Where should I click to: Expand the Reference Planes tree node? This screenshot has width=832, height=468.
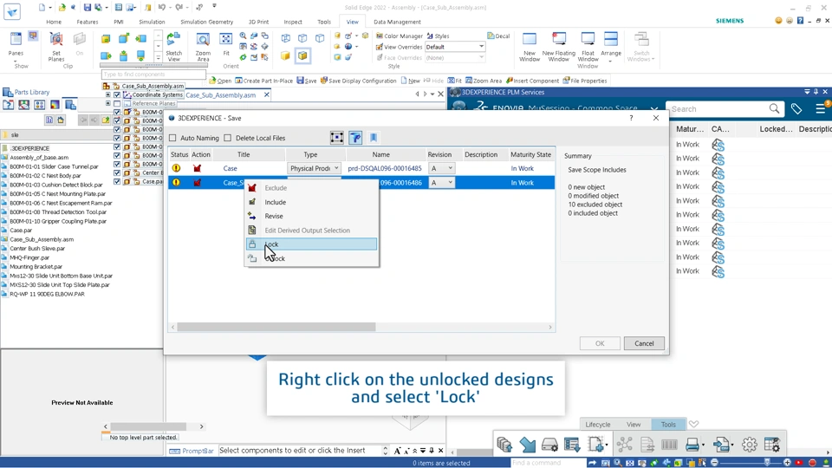[108, 103]
